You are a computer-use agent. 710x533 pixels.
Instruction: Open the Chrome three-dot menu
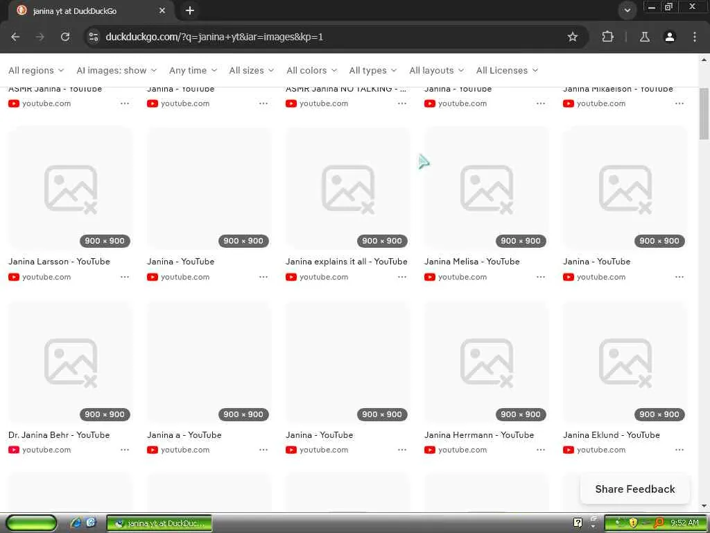(695, 37)
